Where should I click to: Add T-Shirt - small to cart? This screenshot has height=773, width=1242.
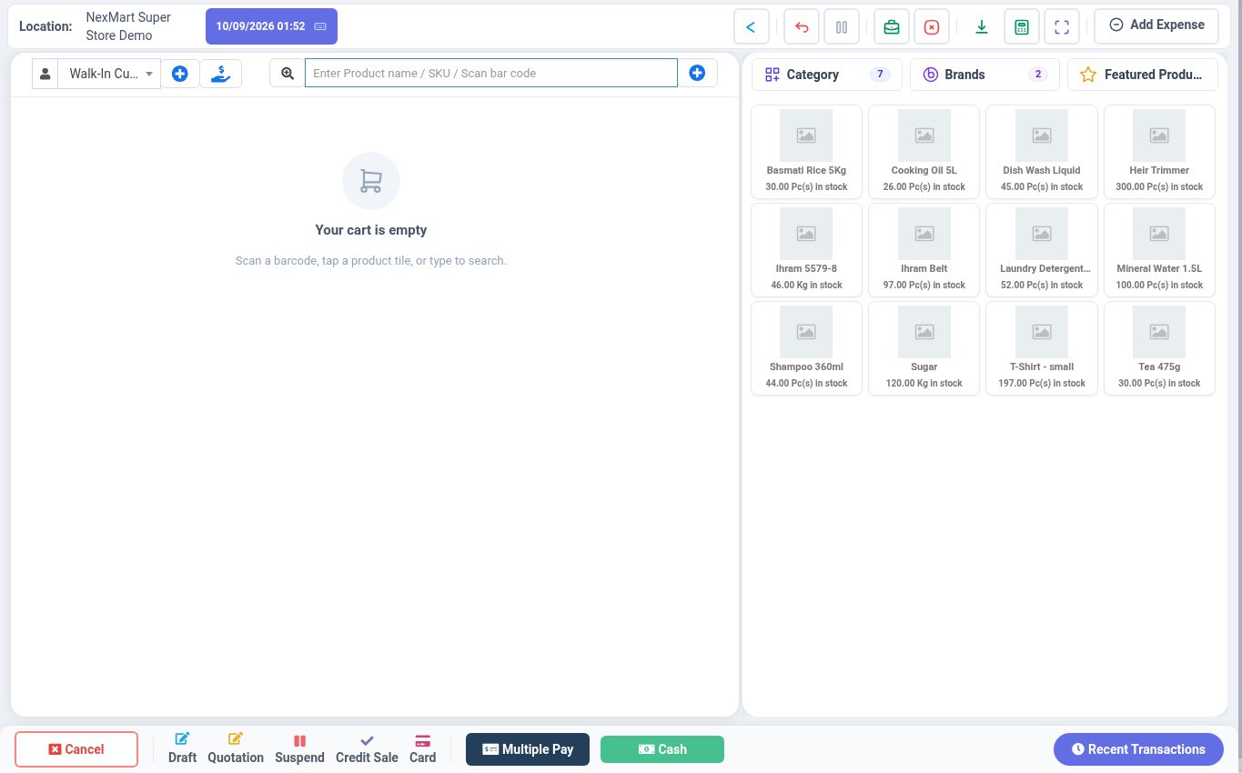[x=1042, y=347]
